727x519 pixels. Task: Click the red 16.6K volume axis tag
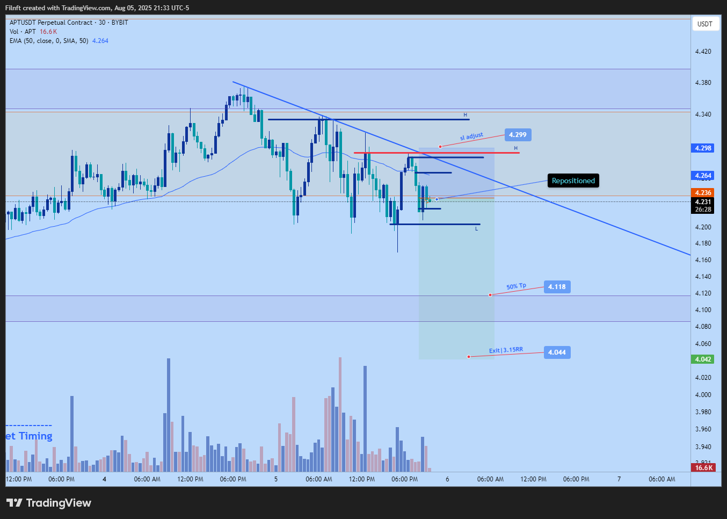703,468
